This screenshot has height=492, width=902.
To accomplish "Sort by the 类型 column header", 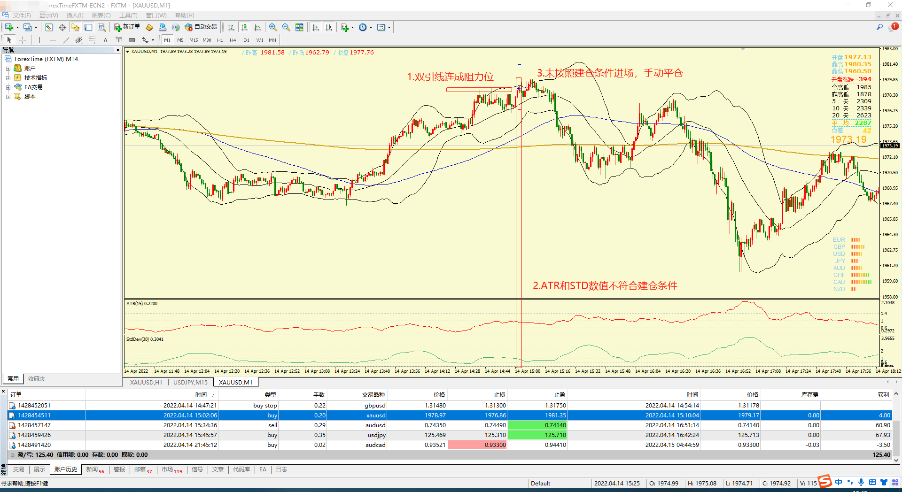I will point(270,395).
